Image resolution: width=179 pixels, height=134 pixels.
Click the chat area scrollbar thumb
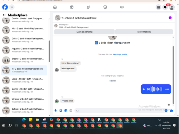pos(173,75)
